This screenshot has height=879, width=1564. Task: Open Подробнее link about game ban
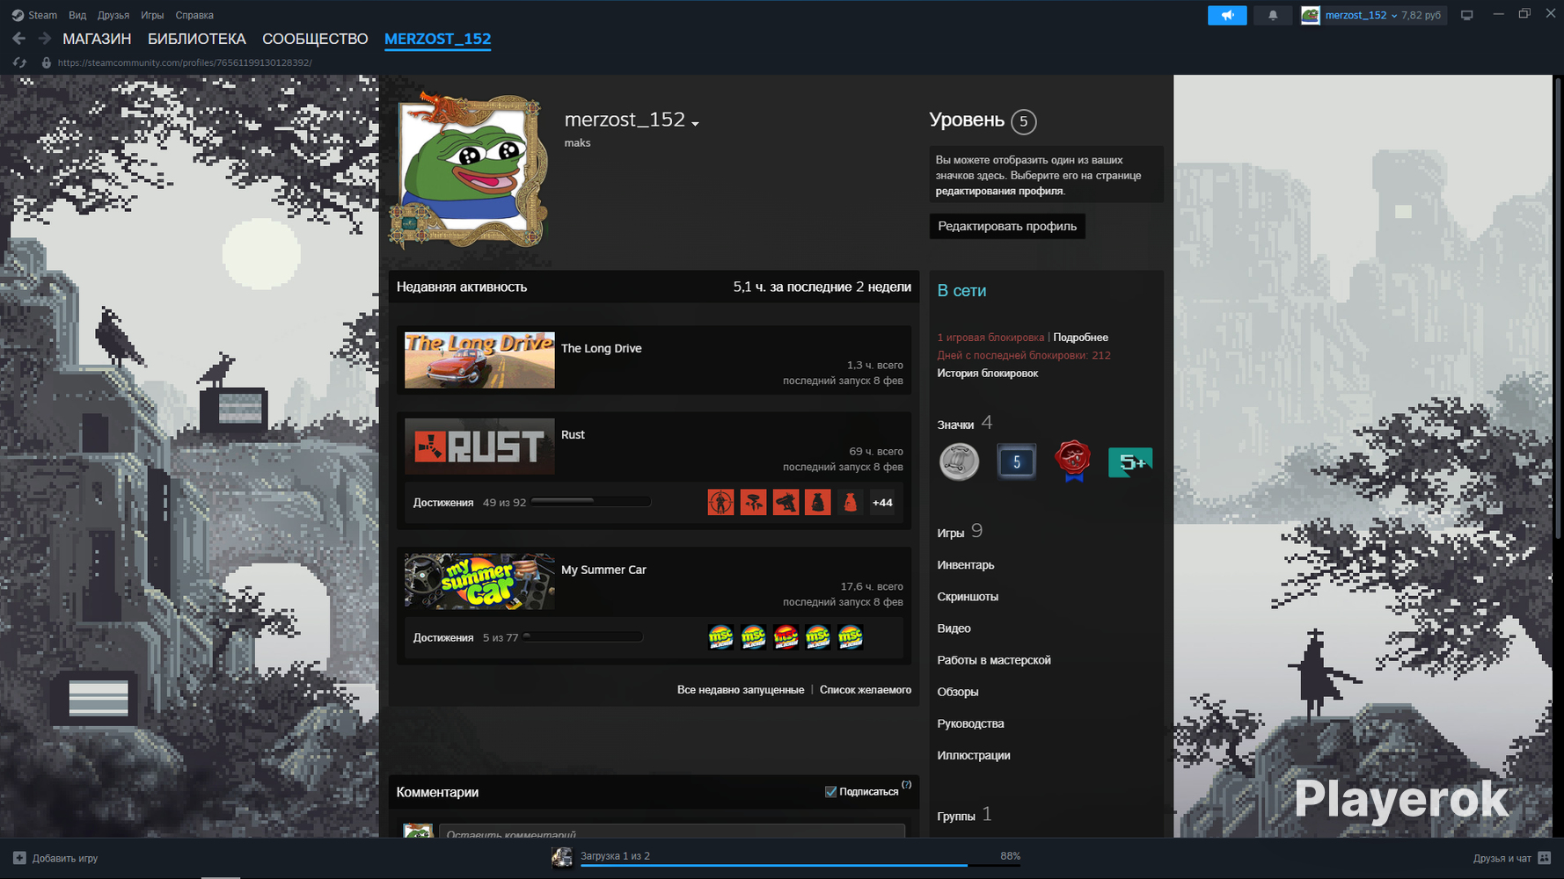1080,338
